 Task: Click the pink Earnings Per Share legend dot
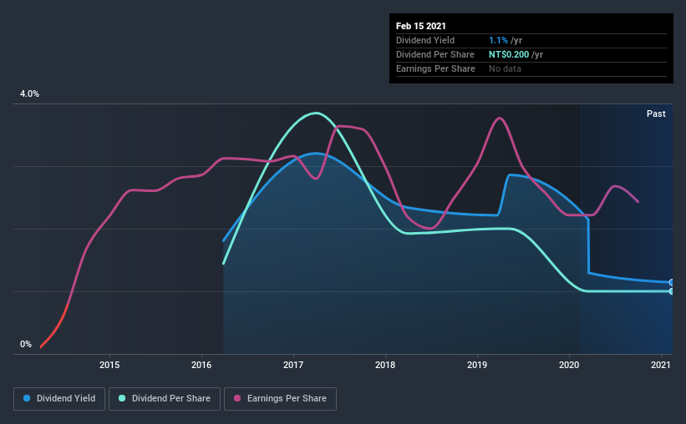(237, 398)
